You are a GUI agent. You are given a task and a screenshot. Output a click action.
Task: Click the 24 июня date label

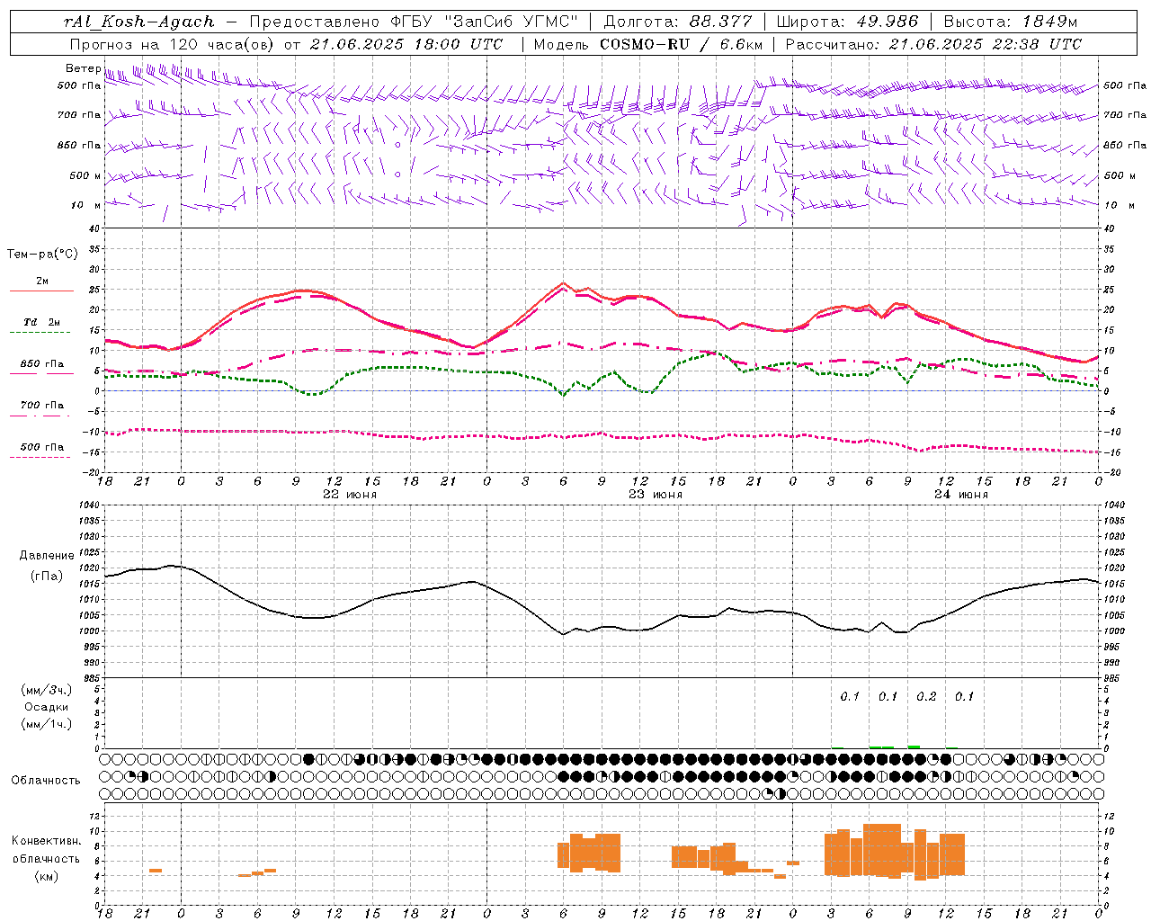click(x=960, y=495)
